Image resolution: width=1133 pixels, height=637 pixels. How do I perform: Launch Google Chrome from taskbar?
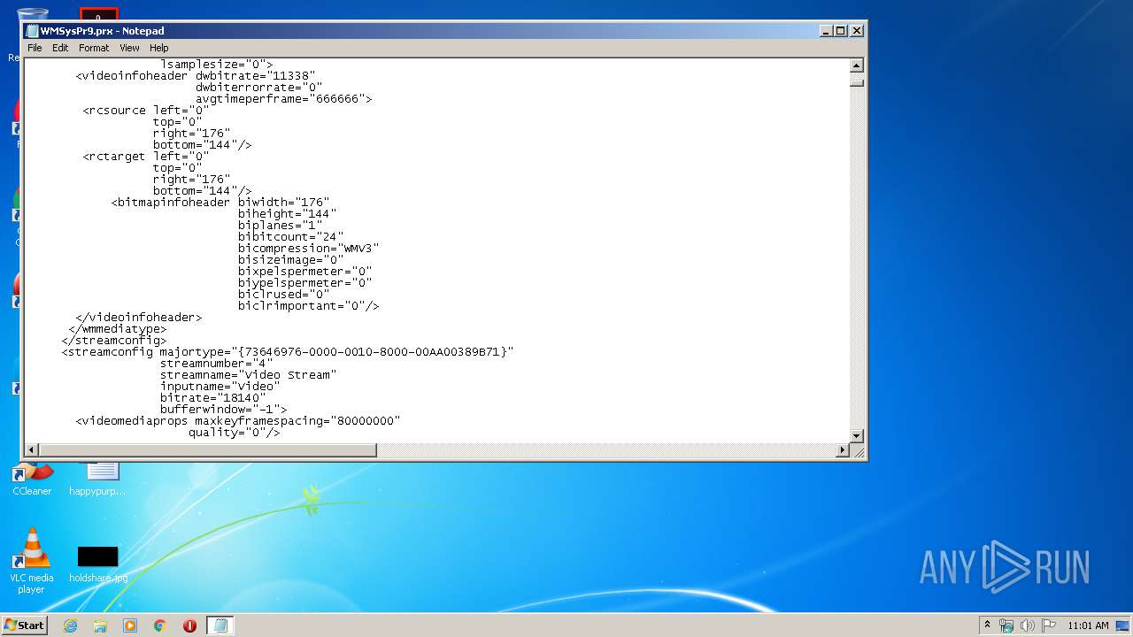point(160,625)
